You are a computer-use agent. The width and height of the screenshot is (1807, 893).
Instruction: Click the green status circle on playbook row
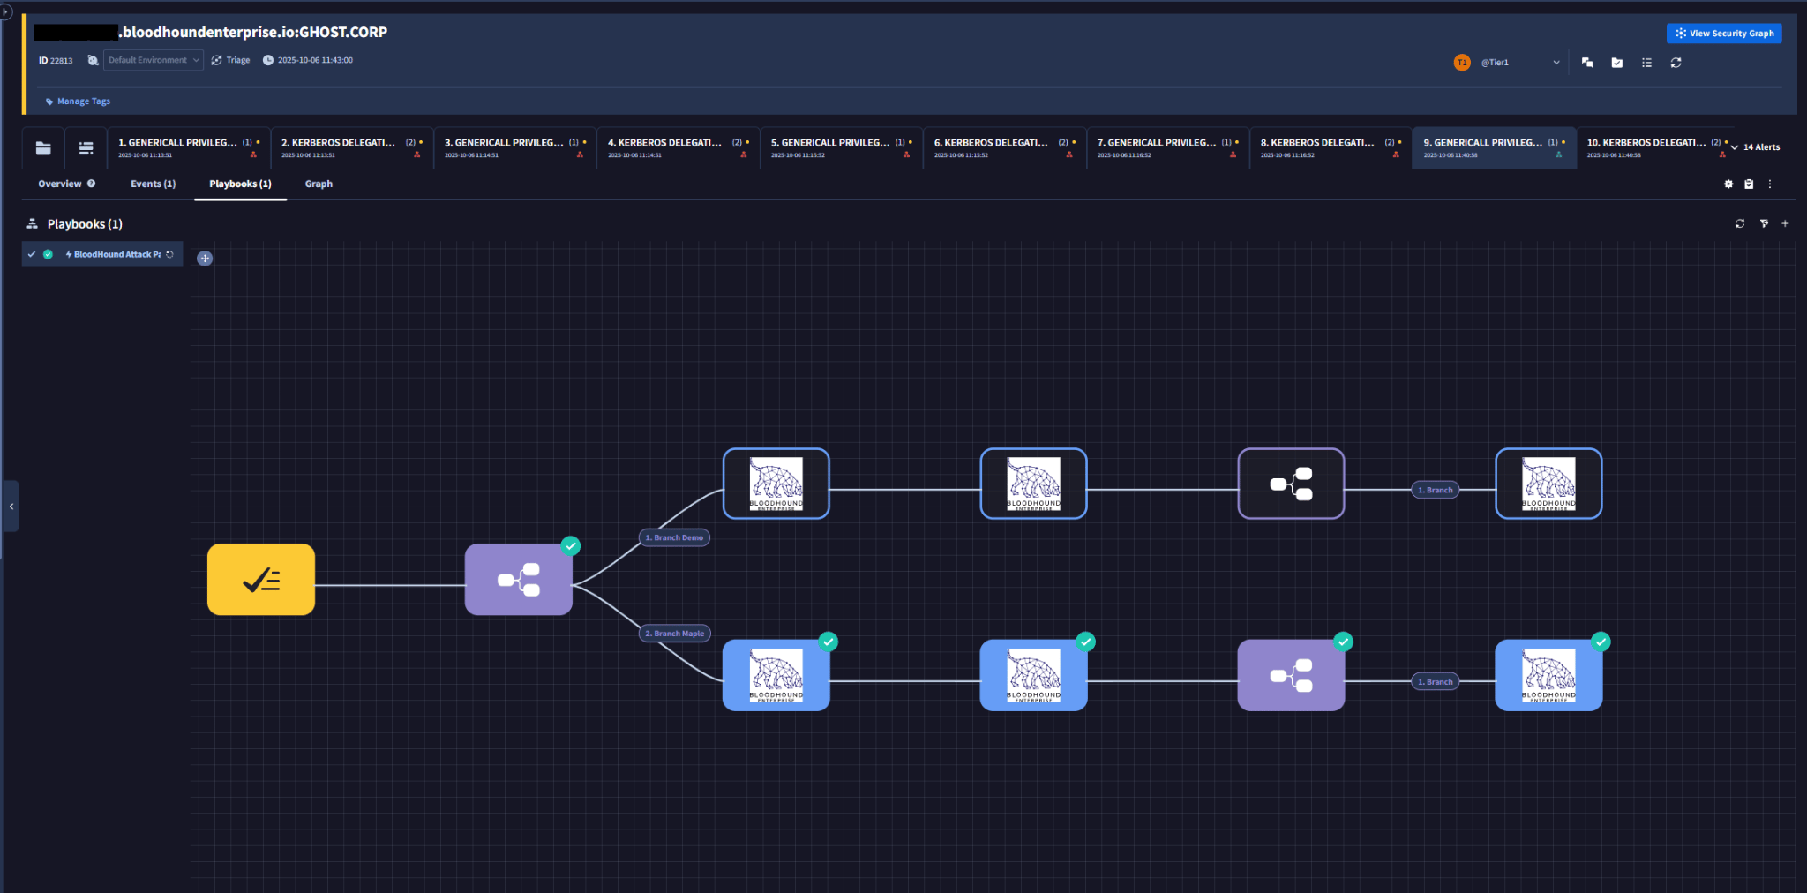pos(48,254)
